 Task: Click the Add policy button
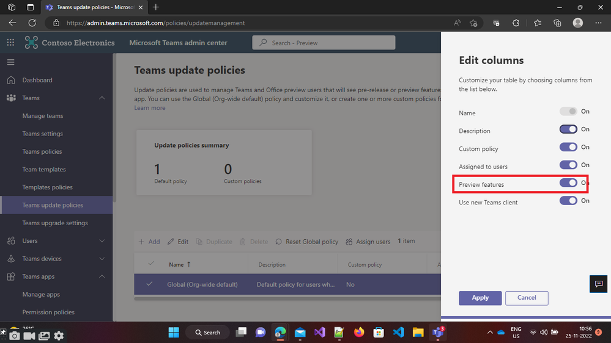pyautogui.click(x=149, y=242)
